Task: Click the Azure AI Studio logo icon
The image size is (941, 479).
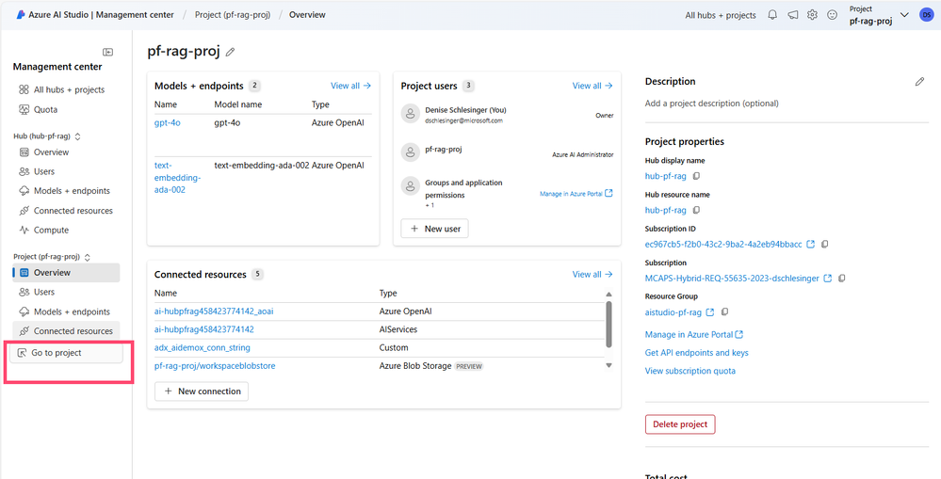Action: pos(21,15)
